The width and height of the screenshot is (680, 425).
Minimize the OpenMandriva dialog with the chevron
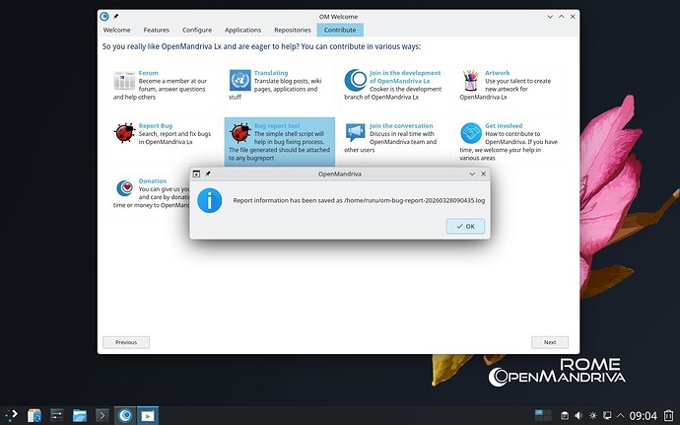tap(472, 174)
